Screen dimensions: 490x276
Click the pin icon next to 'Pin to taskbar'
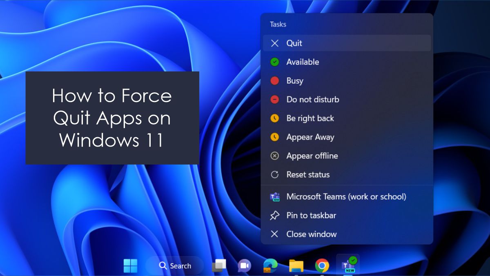pos(274,215)
